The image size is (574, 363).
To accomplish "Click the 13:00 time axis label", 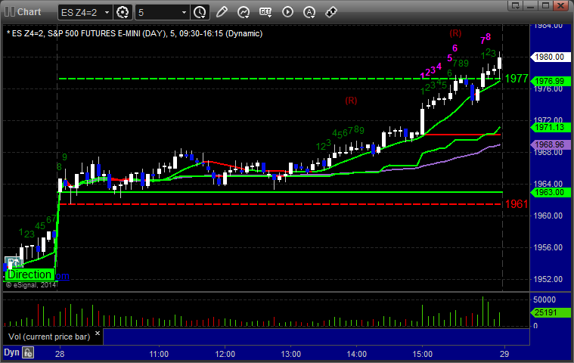I will point(290,354).
